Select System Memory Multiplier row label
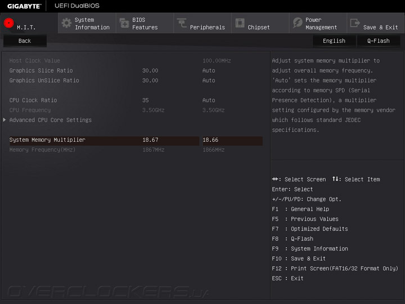The image size is (405, 304). point(47,140)
